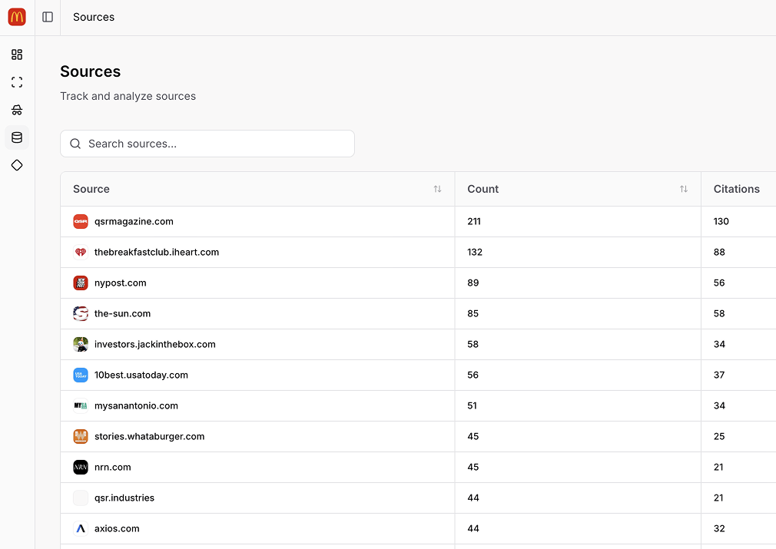The width and height of the screenshot is (776, 549).
Task: Click the McDonald's logo top left
Action: point(16,16)
